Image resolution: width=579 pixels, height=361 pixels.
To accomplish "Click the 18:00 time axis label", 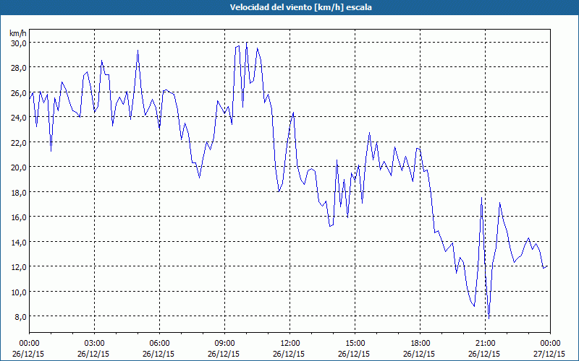I will click(420, 344).
